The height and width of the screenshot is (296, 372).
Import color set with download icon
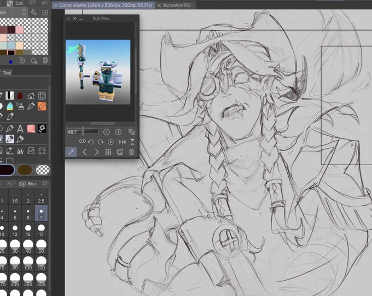(45, 13)
